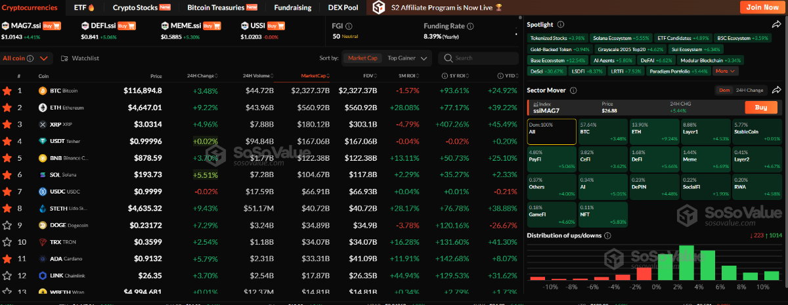Click the STETH Lido logo
Screen dimensions: 788x305
[42, 209]
